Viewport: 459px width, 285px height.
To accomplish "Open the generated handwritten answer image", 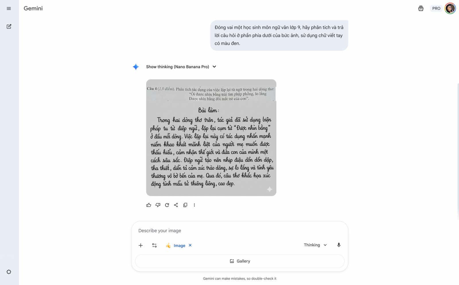I will pyautogui.click(x=211, y=138).
